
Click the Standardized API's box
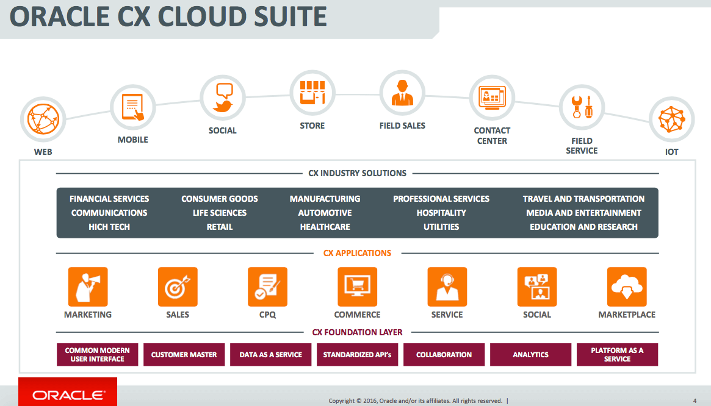coord(357,354)
